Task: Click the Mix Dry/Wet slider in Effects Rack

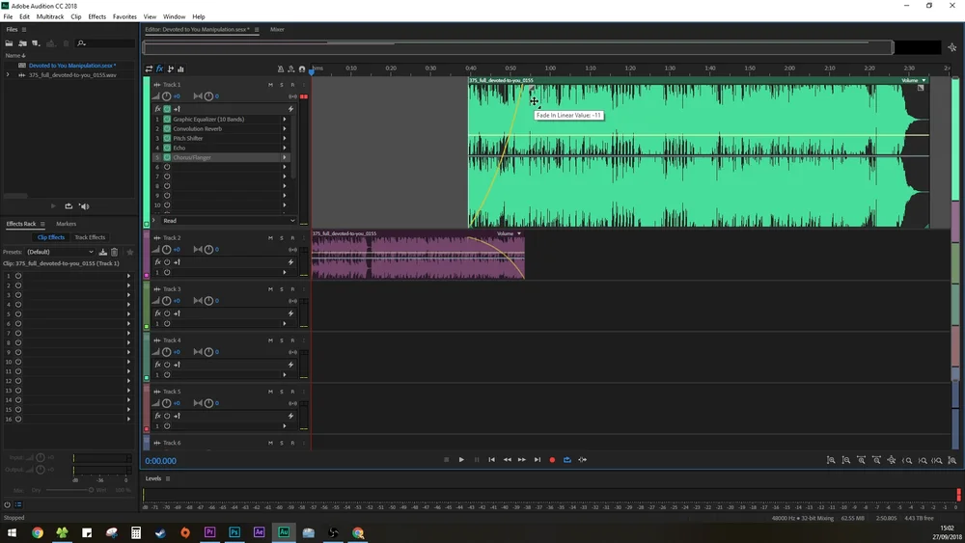Action: [69, 490]
